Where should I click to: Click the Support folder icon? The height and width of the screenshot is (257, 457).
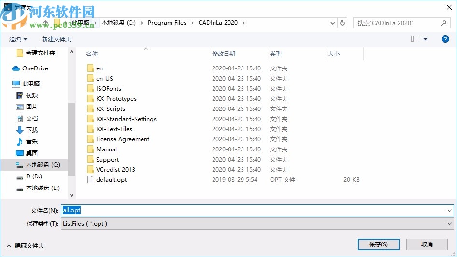[90, 159]
